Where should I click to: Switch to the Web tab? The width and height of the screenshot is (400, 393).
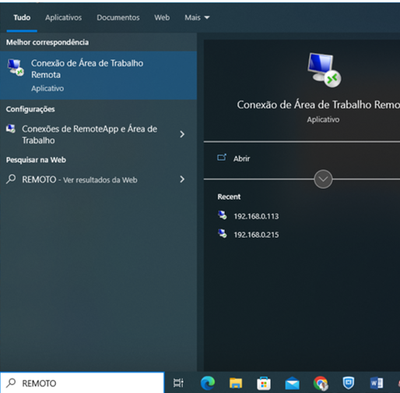162,18
